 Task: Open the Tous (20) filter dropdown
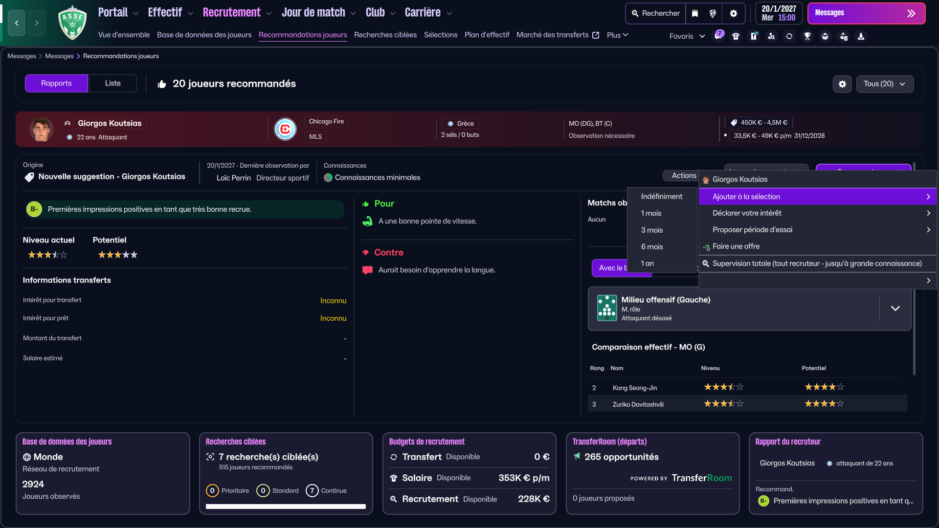tap(884, 84)
